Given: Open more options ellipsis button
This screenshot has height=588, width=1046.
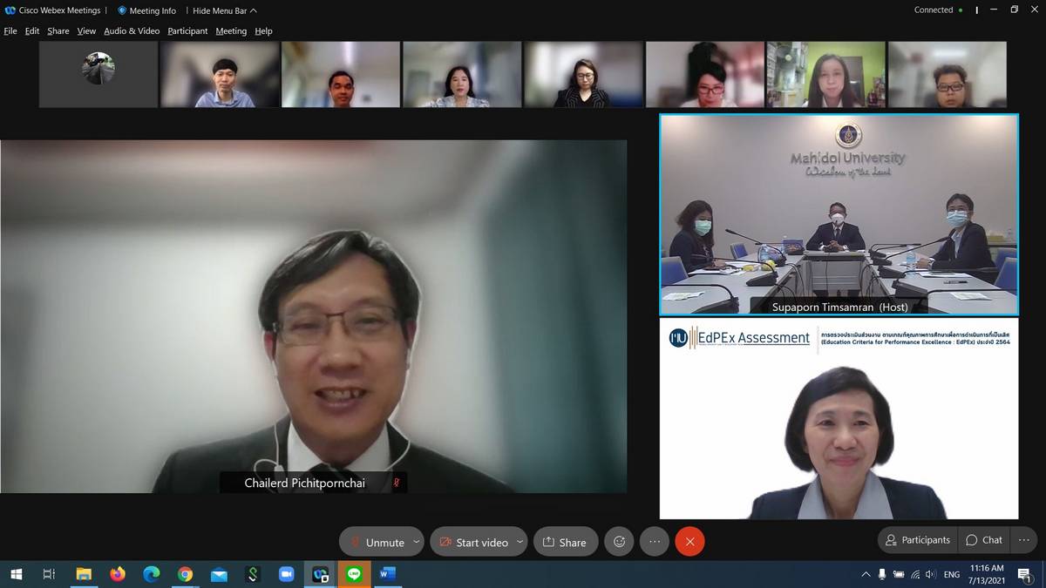Looking at the screenshot, I should [x=655, y=542].
